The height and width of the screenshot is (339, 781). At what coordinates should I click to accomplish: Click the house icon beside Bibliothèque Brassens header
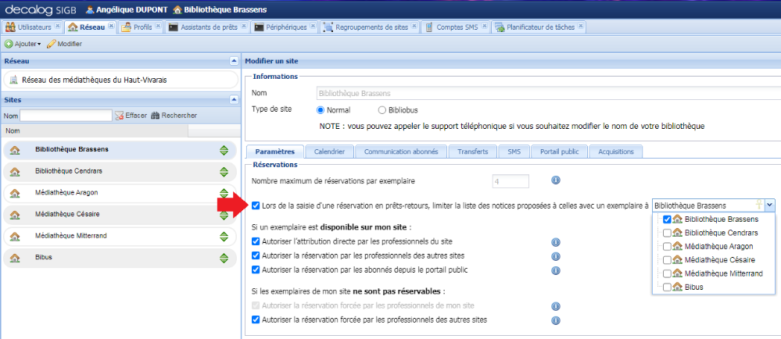click(x=177, y=9)
